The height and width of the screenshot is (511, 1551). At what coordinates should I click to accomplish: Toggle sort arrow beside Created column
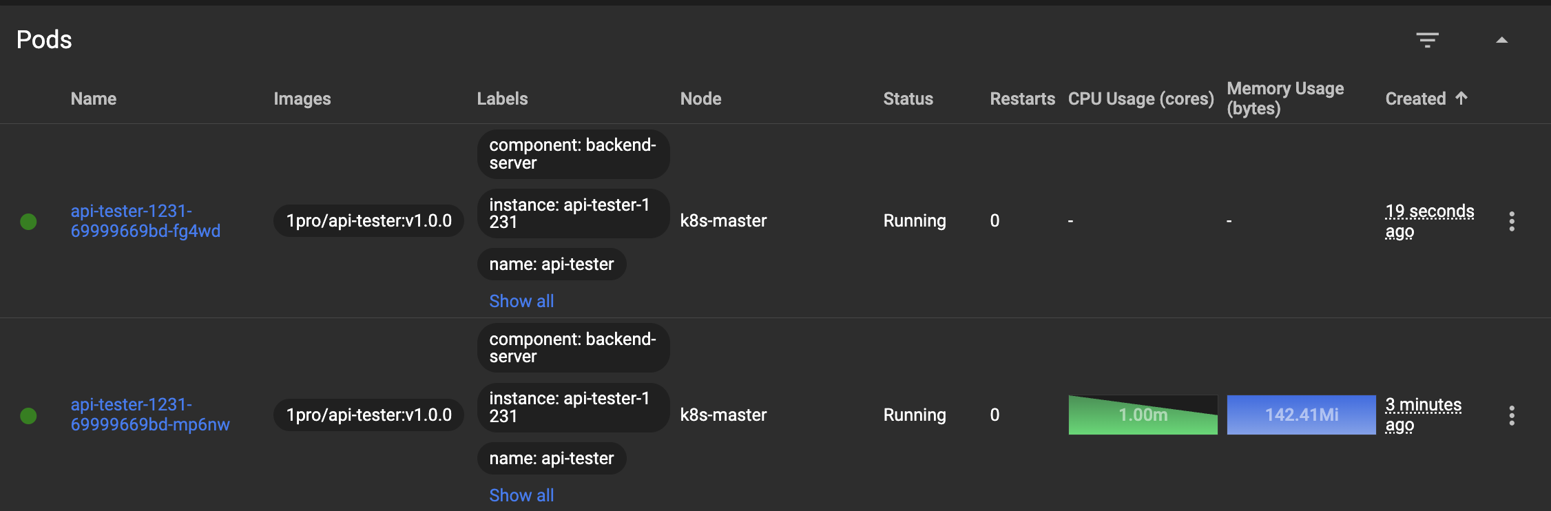click(x=1461, y=98)
